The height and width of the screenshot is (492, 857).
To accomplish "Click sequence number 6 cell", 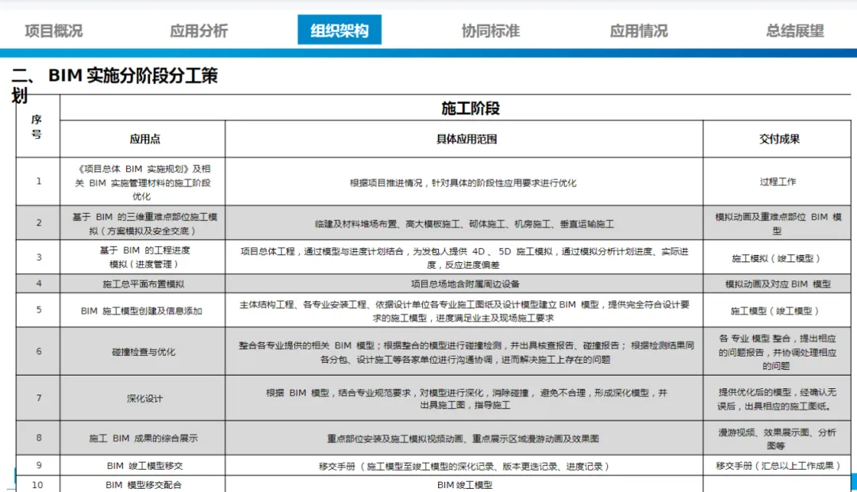I will pyautogui.click(x=38, y=351).
